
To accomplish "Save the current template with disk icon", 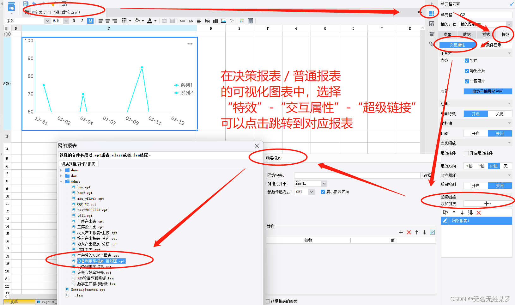I will coord(26,3).
